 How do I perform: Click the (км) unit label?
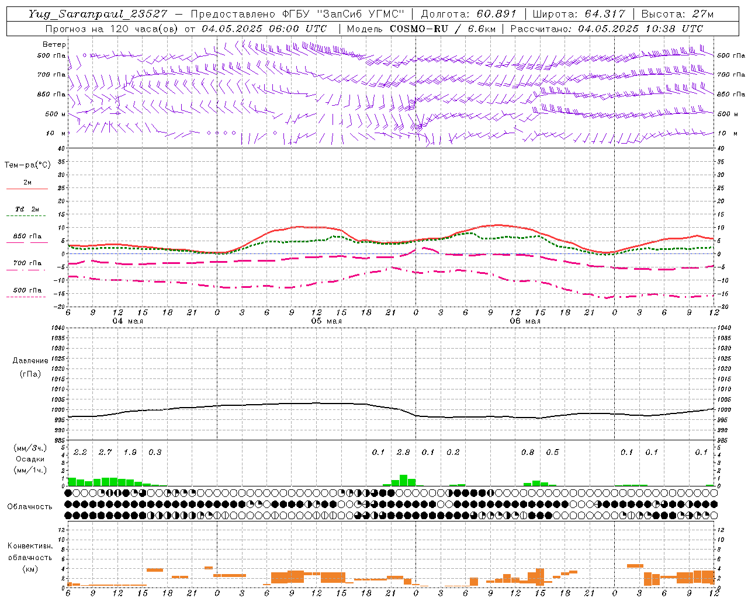click(30, 569)
